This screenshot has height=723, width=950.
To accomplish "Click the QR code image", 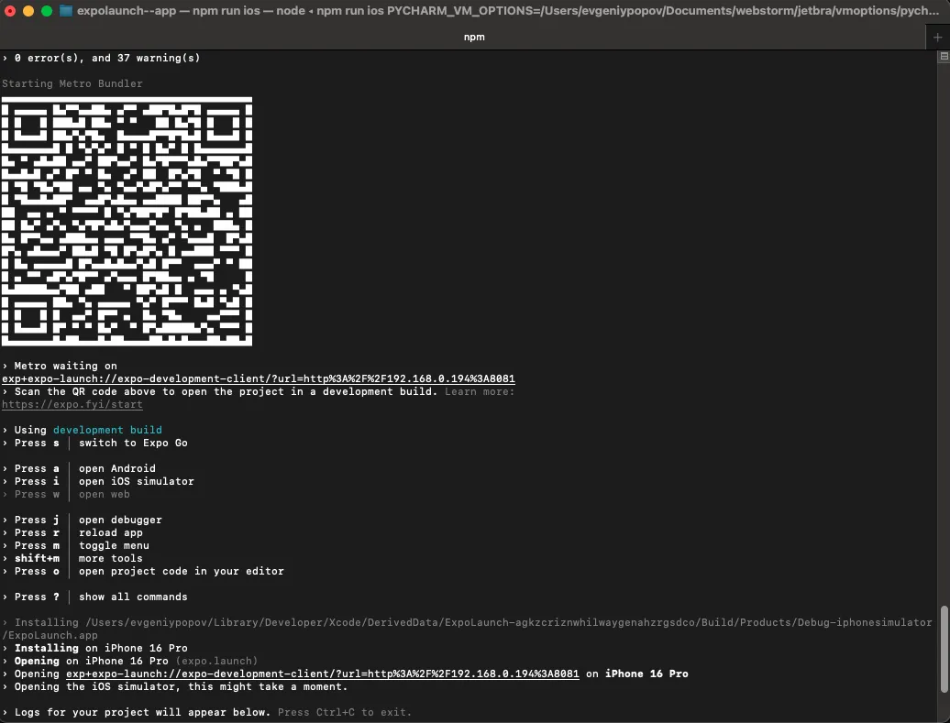I will (127, 222).
